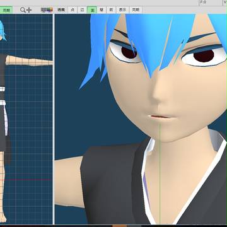Select the four-arrow pan view tool

point(29,10)
